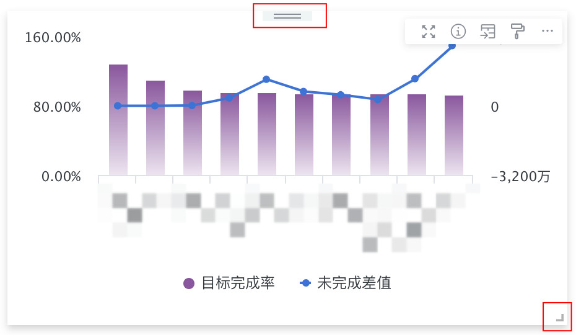Screen dimensions: 576x335
Task: Click the -3,200万 right axis label
Action: [x=520, y=177]
